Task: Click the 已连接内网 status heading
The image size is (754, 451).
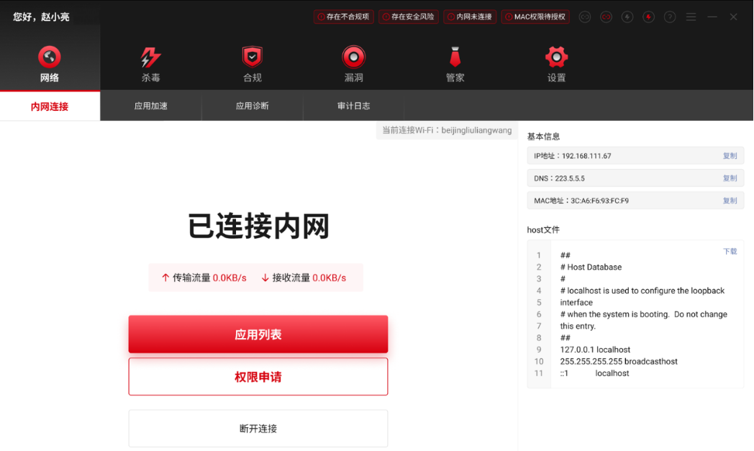Action: 258,226
